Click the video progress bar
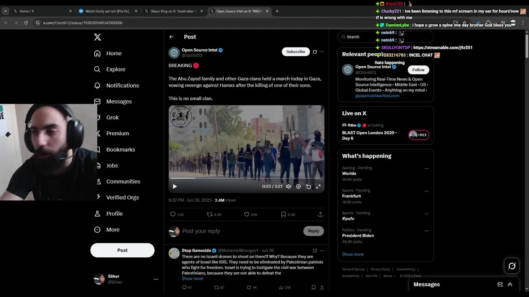The height and width of the screenshot is (297, 529). point(246,178)
